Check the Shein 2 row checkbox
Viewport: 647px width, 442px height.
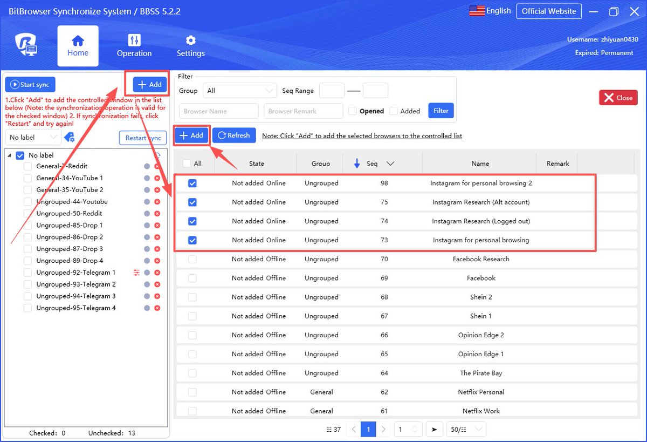(x=192, y=297)
